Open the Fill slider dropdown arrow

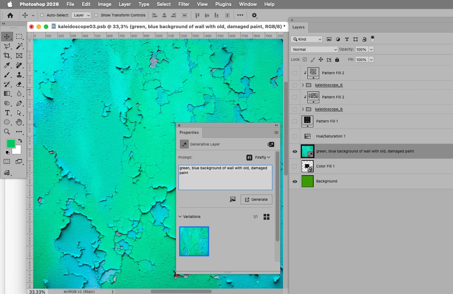pyautogui.click(x=371, y=60)
